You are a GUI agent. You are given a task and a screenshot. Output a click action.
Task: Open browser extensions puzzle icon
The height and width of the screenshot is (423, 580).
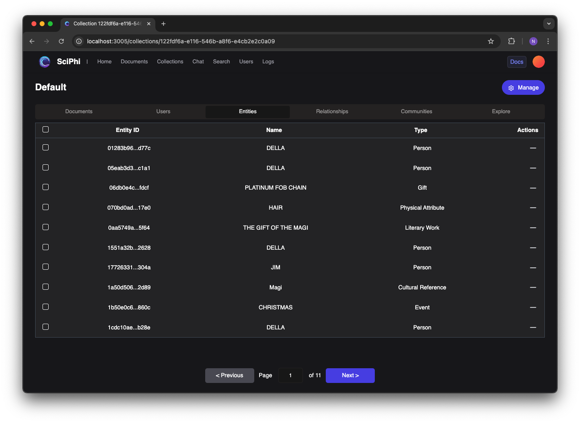(511, 41)
